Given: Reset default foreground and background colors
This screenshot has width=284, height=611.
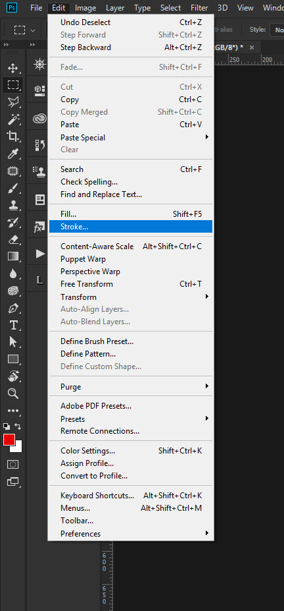Looking at the screenshot, I should point(6,426).
